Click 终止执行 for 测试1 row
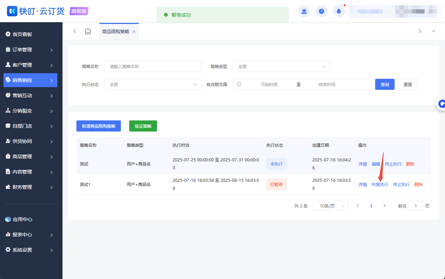445x279 pixels. click(402, 185)
